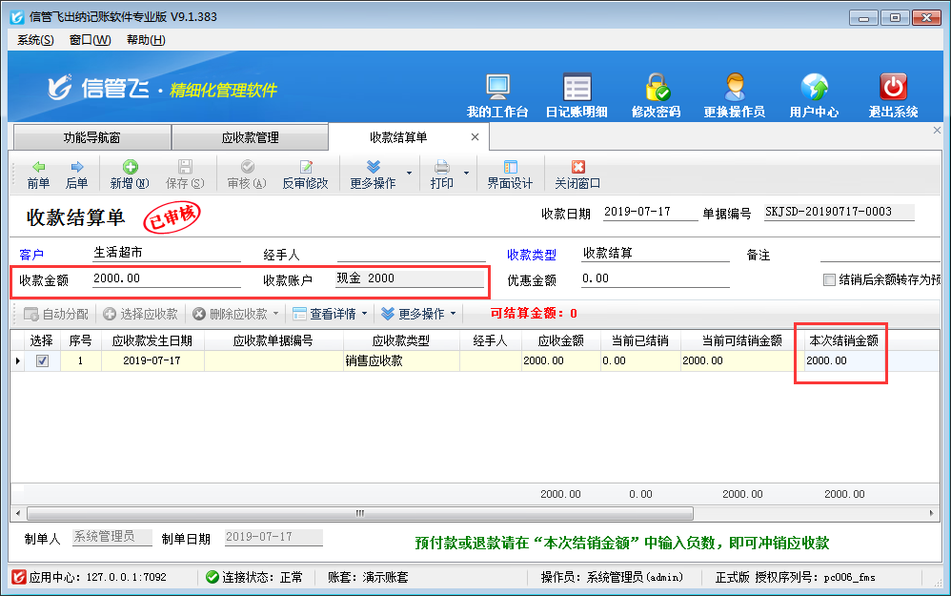
Task: Click 新增 to add new receipt
Action: tap(130, 174)
